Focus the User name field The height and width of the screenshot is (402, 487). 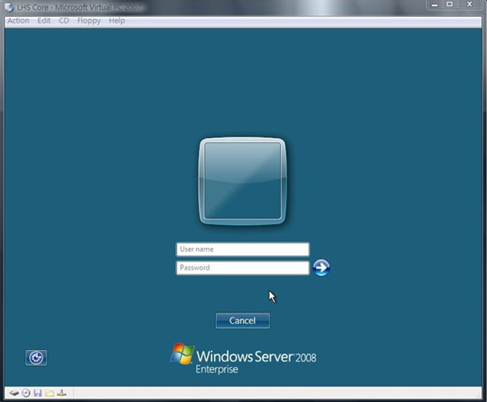[243, 249]
